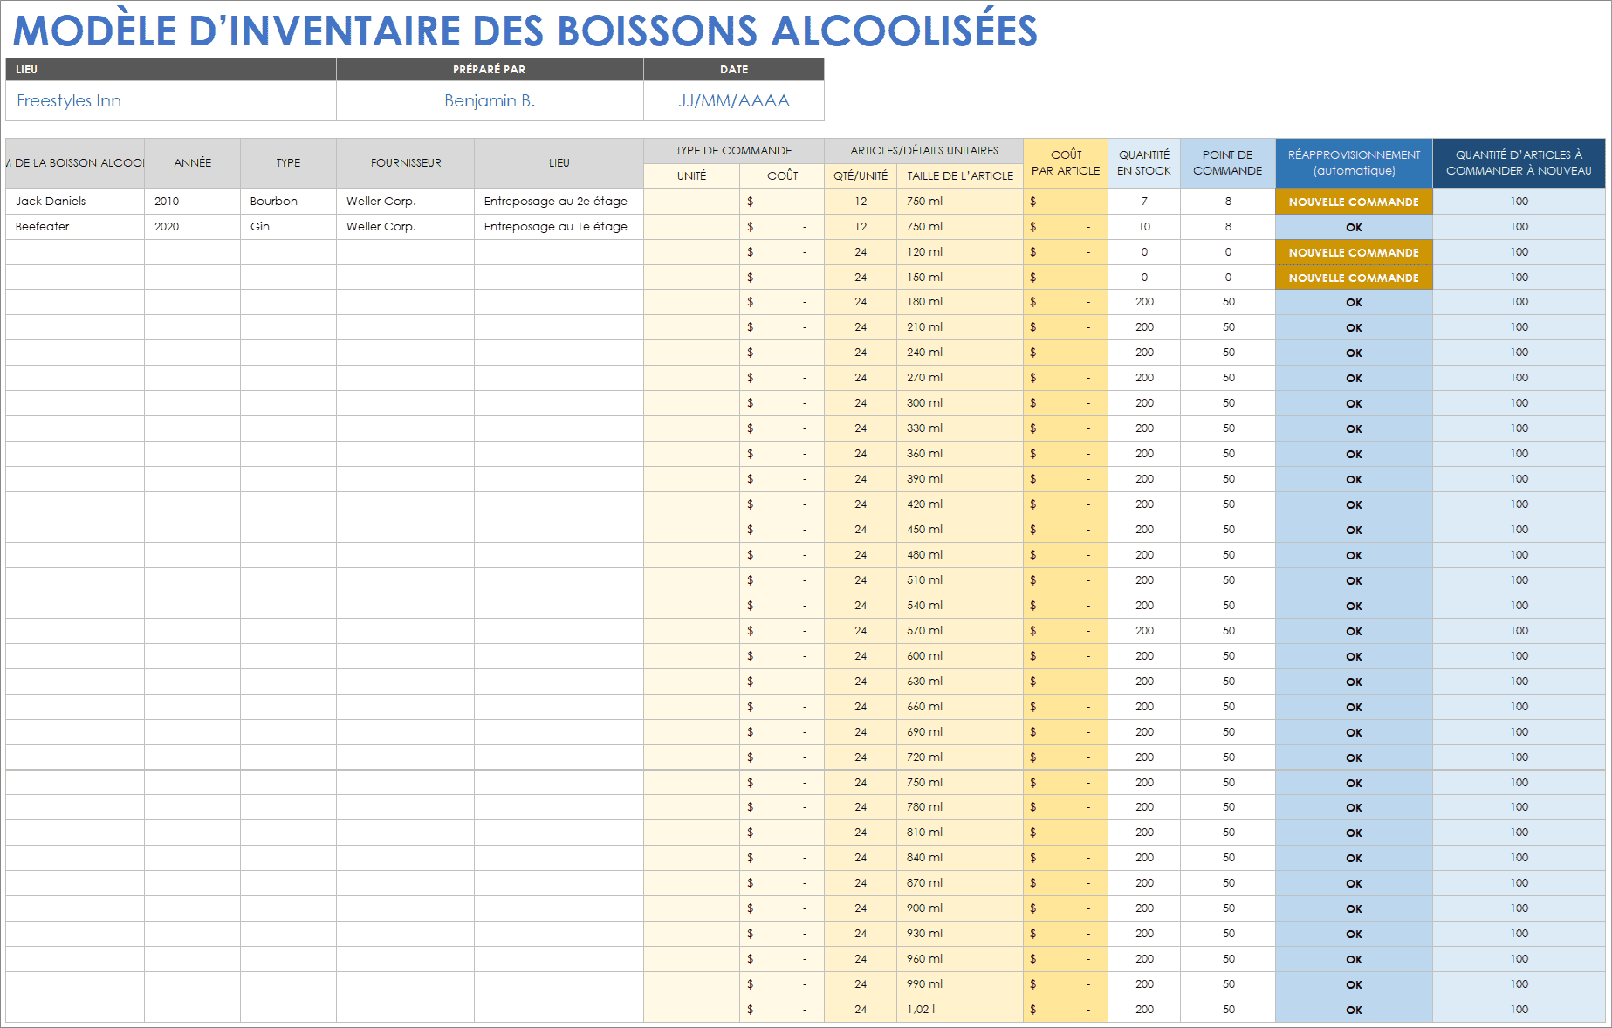Click the FOURNISSEUR column header
Image resolution: width=1612 pixels, height=1028 pixels.
coord(406,163)
